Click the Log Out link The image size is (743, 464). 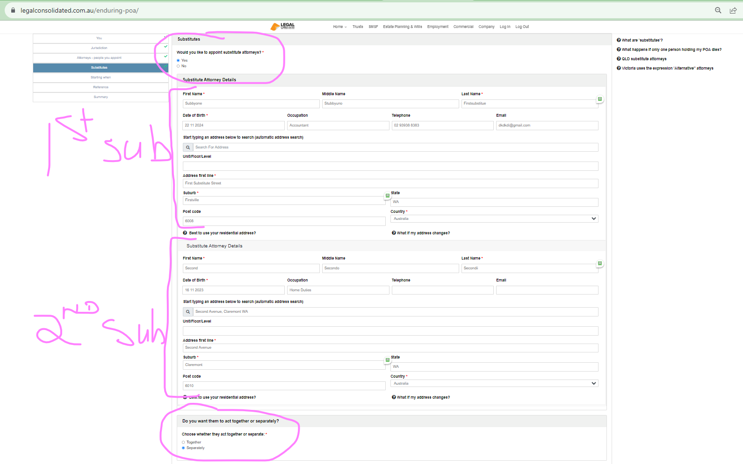pos(522,27)
